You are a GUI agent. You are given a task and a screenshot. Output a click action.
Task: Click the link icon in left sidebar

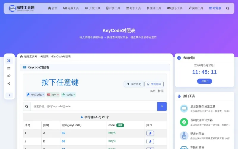click(x=9, y=76)
